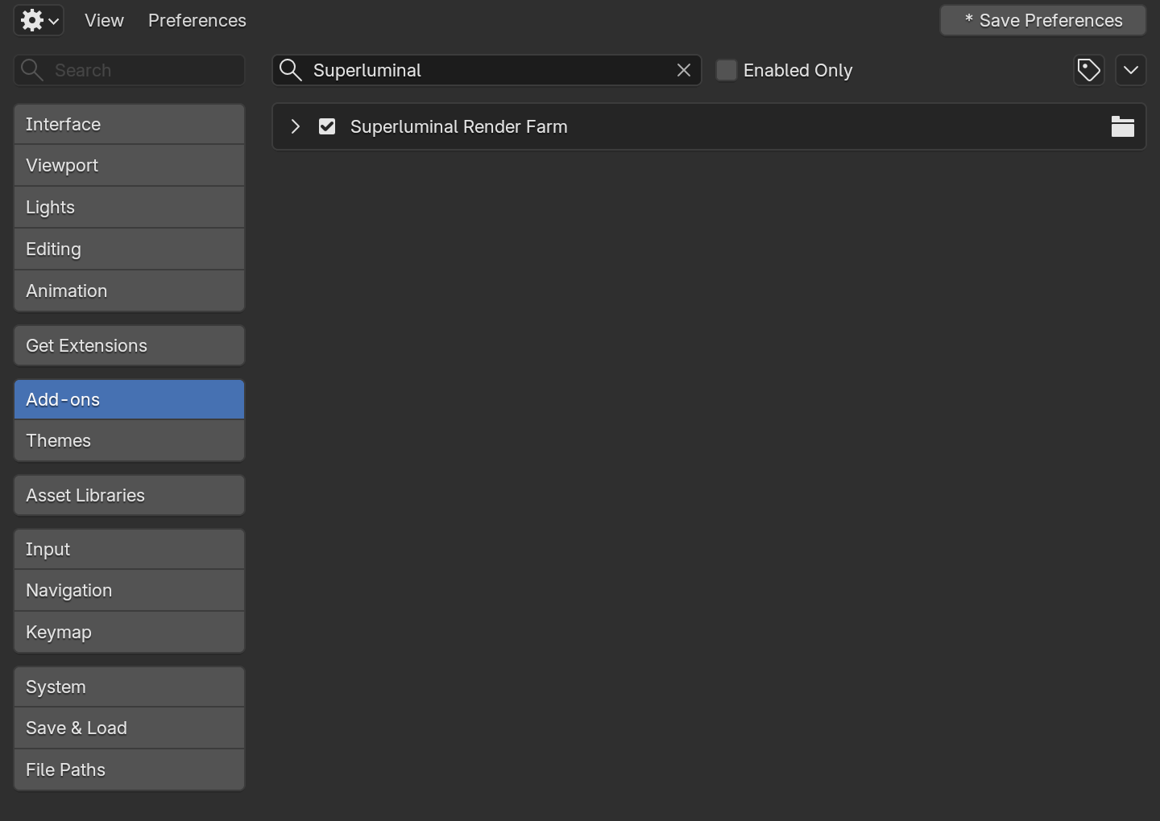This screenshot has width=1160, height=821.
Task: Open the Themes section
Action: point(129,440)
